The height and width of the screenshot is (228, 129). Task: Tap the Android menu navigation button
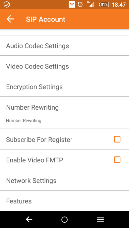(x=100, y=219)
